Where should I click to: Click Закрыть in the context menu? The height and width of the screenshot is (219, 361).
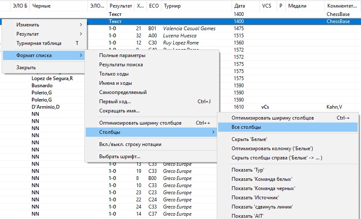(45, 68)
